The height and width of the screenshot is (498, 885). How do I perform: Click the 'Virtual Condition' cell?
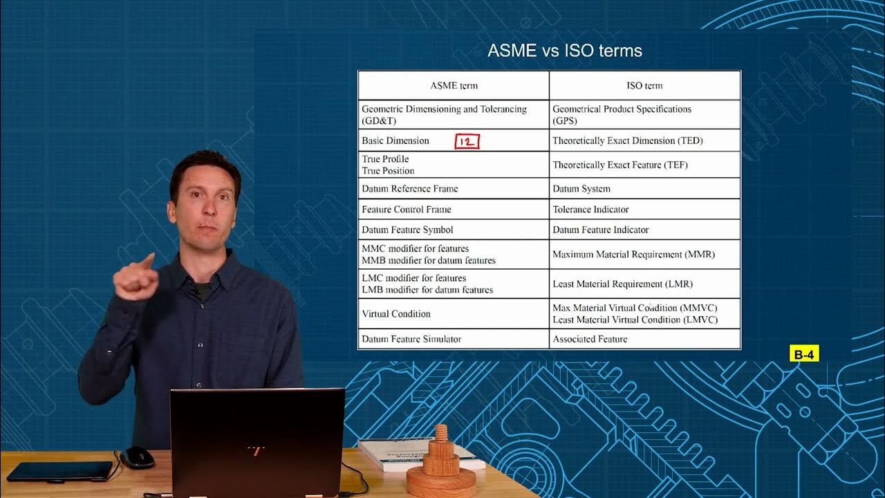click(x=454, y=314)
